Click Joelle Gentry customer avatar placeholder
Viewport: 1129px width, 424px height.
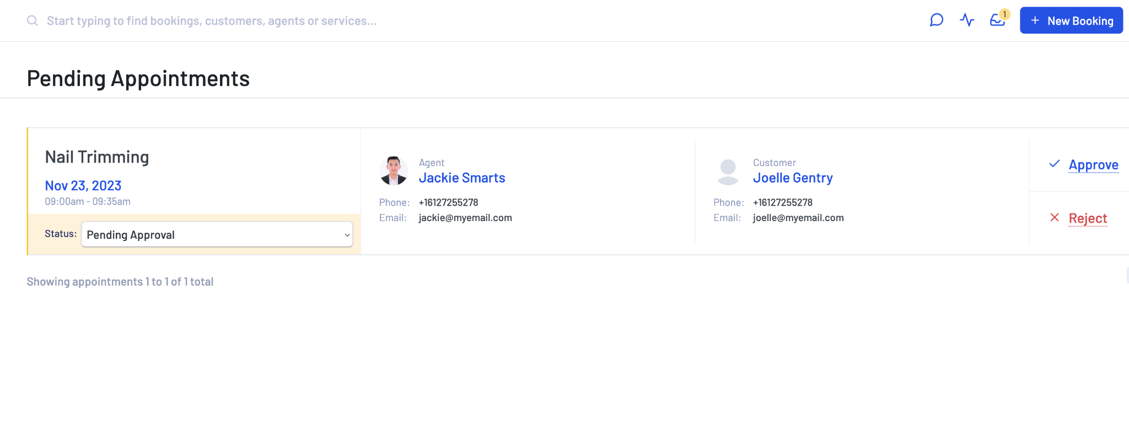point(728,170)
